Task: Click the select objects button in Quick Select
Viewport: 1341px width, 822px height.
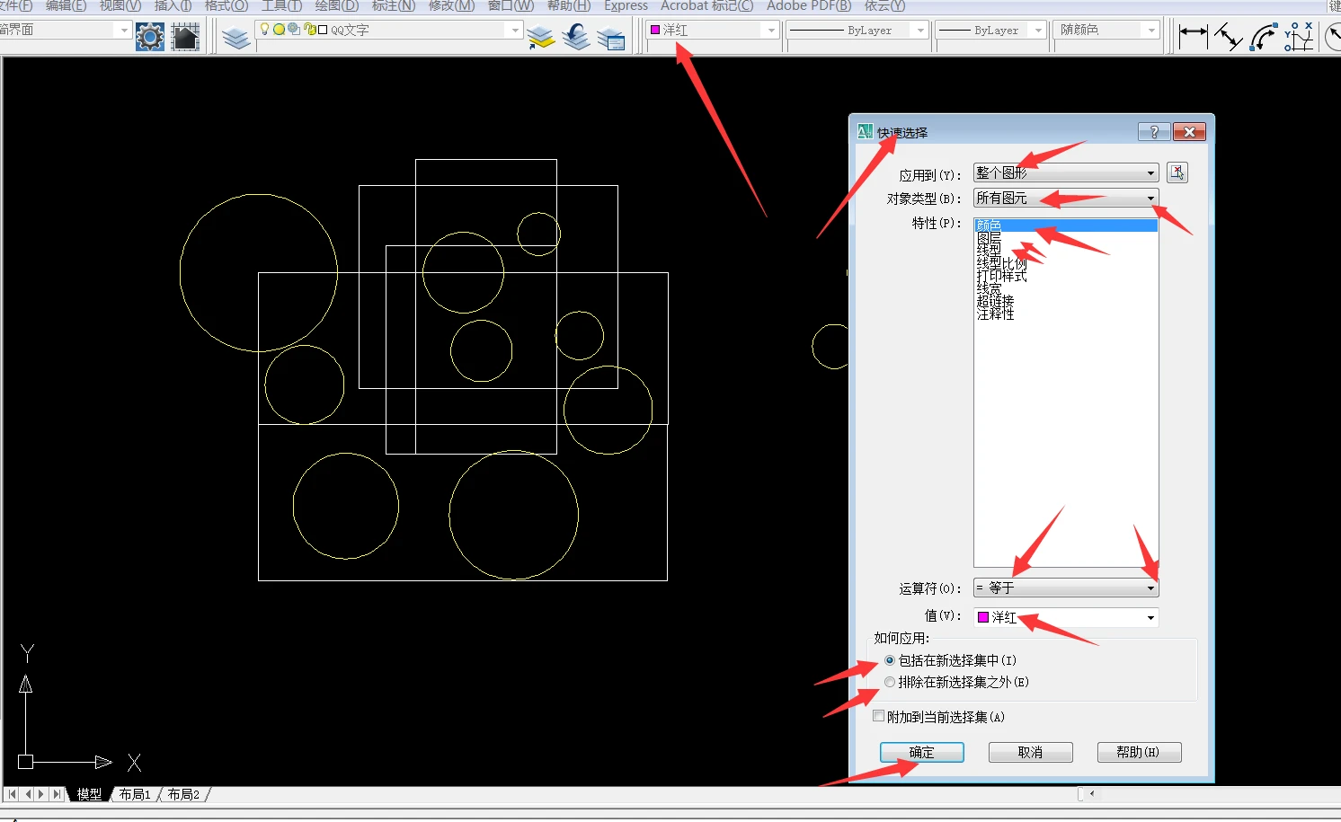Action: tap(1177, 172)
